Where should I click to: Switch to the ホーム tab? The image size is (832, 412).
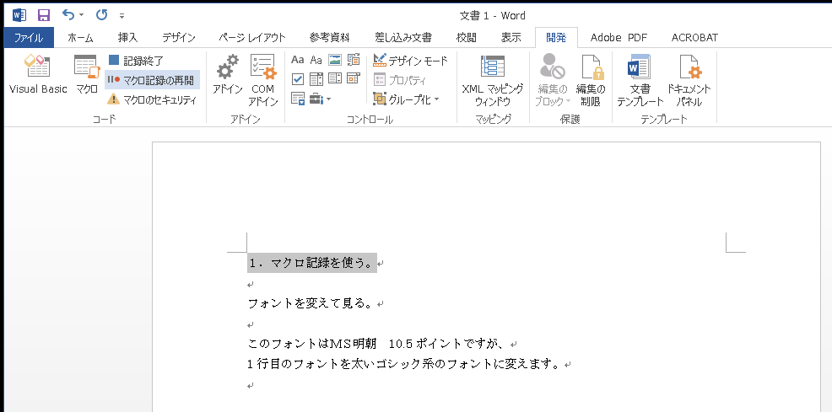81,38
